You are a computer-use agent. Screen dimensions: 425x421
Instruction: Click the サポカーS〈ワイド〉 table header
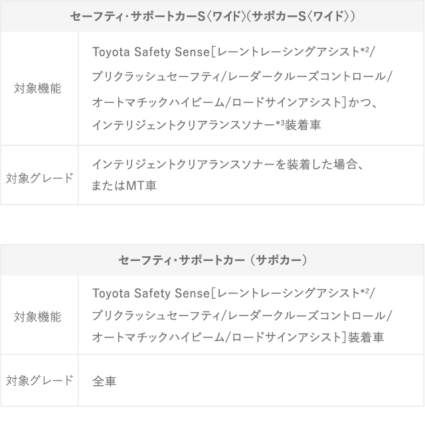point(212,16)
